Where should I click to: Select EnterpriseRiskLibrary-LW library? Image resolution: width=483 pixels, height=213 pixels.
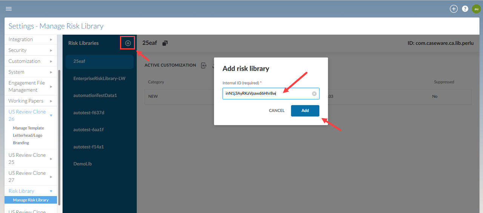point(99,79)
